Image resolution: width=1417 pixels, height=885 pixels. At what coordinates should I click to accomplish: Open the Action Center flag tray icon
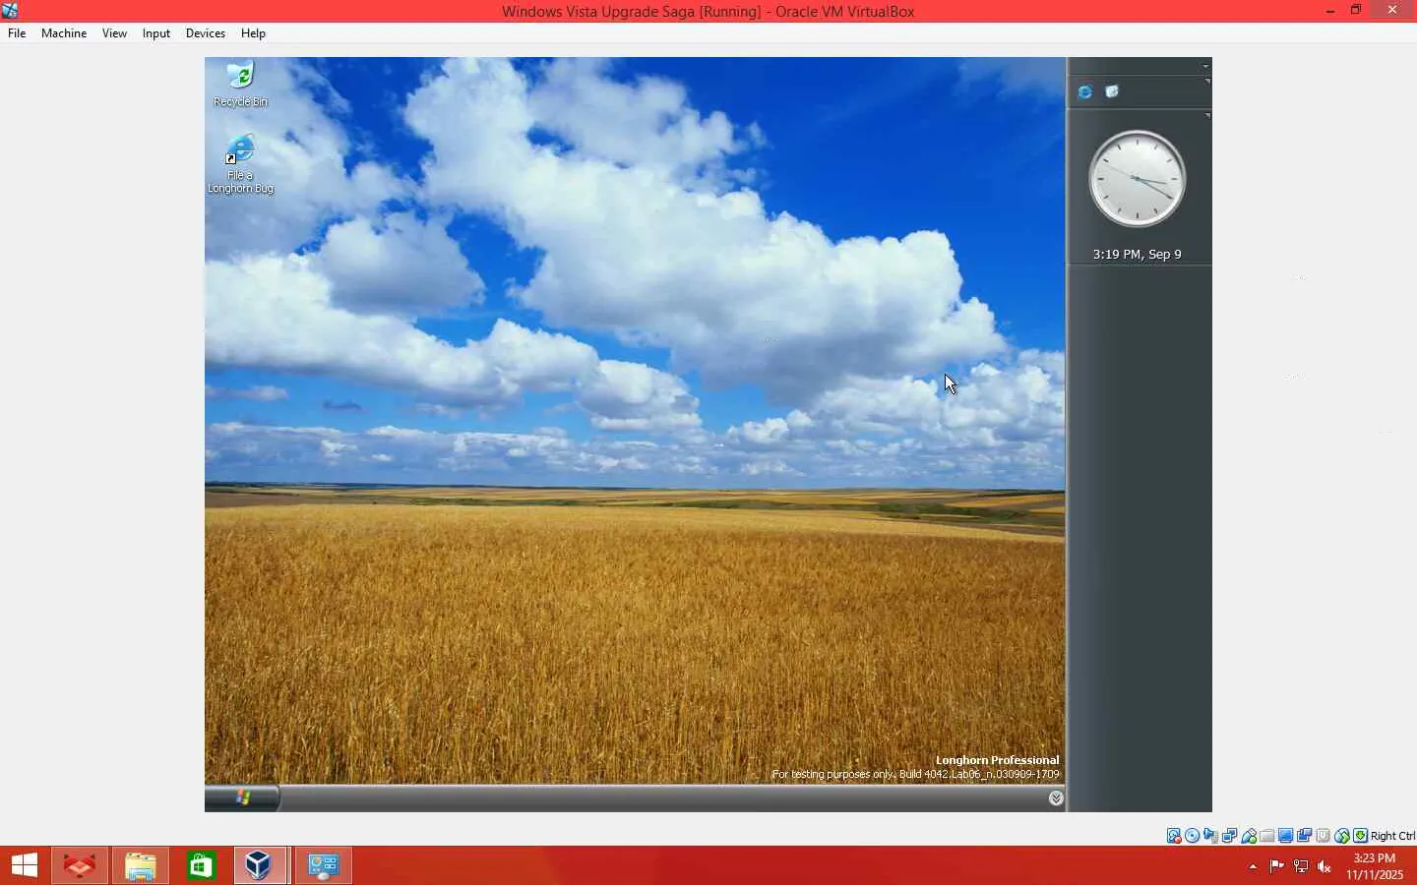(x=1276, y=866)
